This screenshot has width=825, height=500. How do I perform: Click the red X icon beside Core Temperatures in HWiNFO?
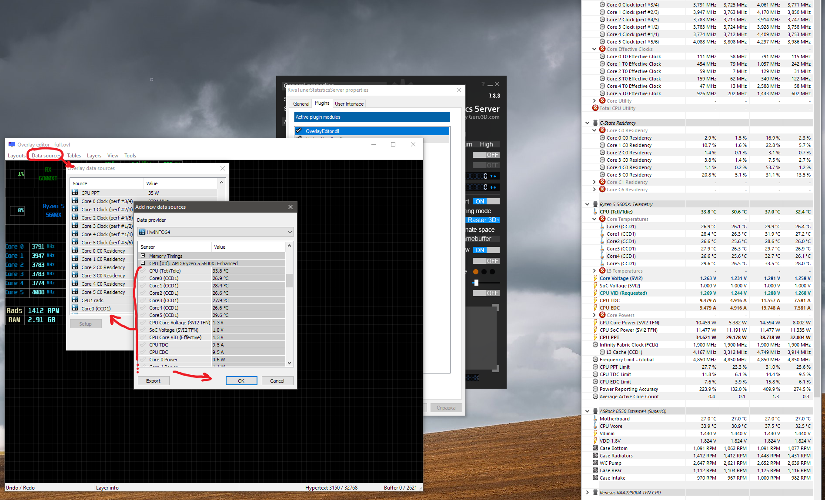[602, 219]
